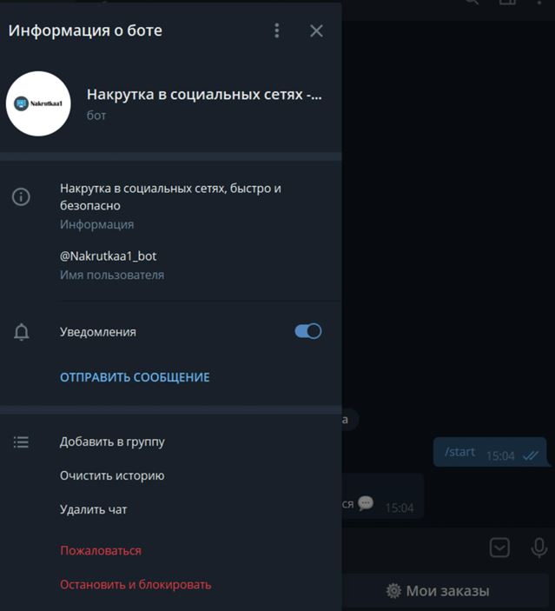555x611 pixels.
Task: Click the information circle icon
Action: 21,196
